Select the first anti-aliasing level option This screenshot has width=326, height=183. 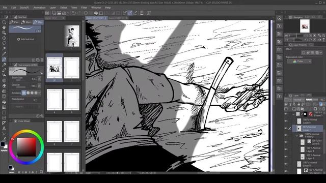tap(24, 93)
